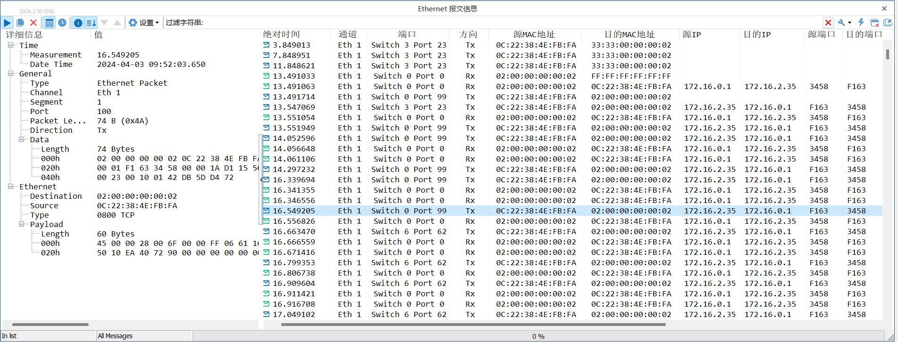Click the 详细信息 column header
The height and width of the screenshot is (342, 898).
pos(46,34)
